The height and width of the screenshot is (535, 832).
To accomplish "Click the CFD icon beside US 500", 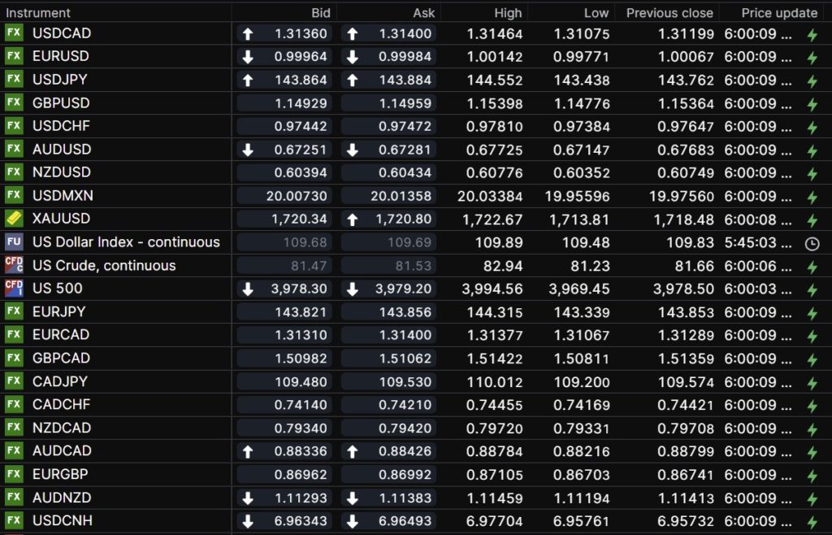I will pos(14,288).
